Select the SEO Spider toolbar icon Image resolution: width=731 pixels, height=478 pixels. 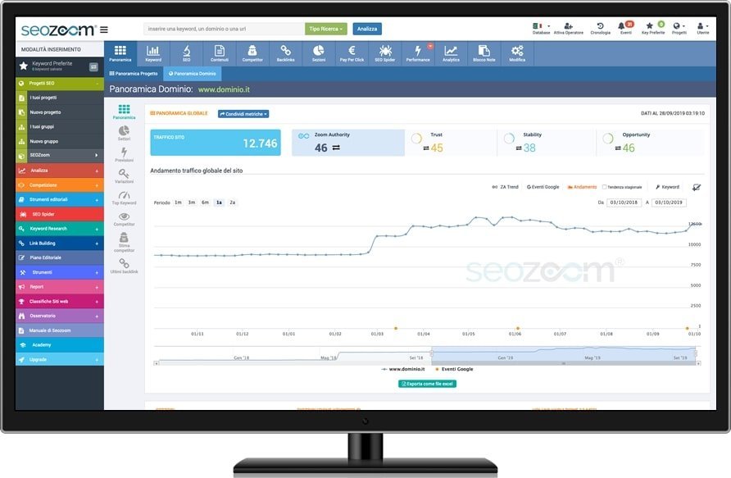pos(384,53)
